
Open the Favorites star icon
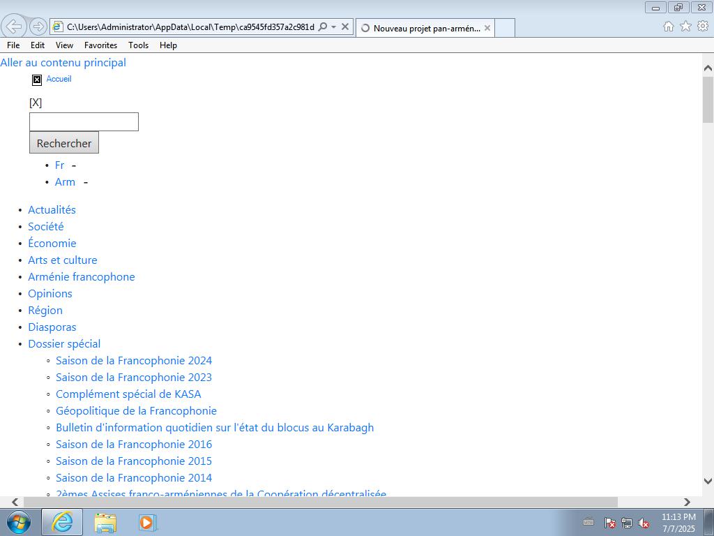tap(685, 27)
